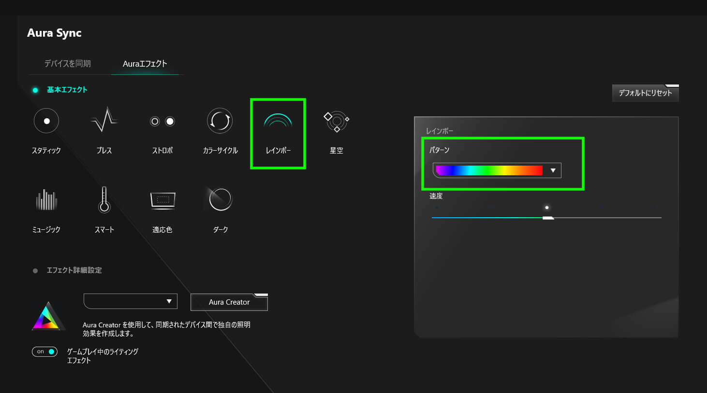The width and height of the screenshot is (707, 393).
Task: Click the パターン label
Action: pyautogui.click(x=440, y=150)
